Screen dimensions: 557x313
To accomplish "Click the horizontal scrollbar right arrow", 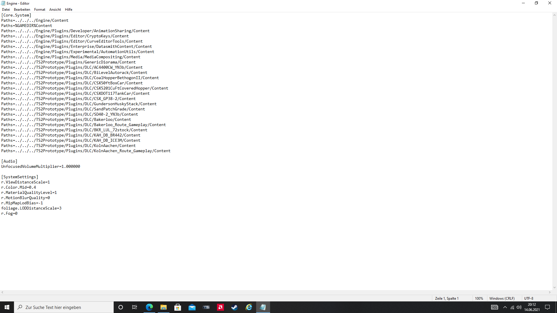I will [550, 292].
